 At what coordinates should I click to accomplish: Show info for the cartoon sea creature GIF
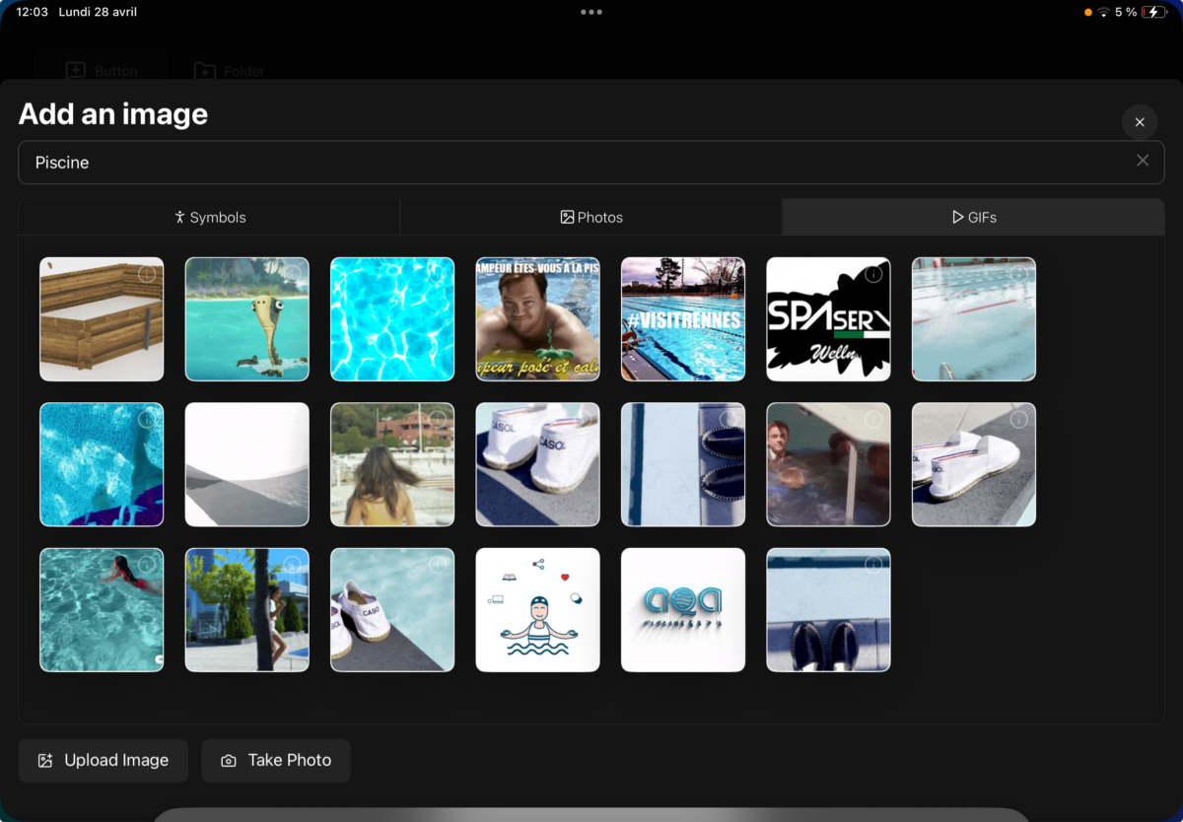coord(292,274)
